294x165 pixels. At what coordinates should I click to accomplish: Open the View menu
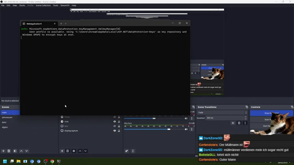(15, 5)
